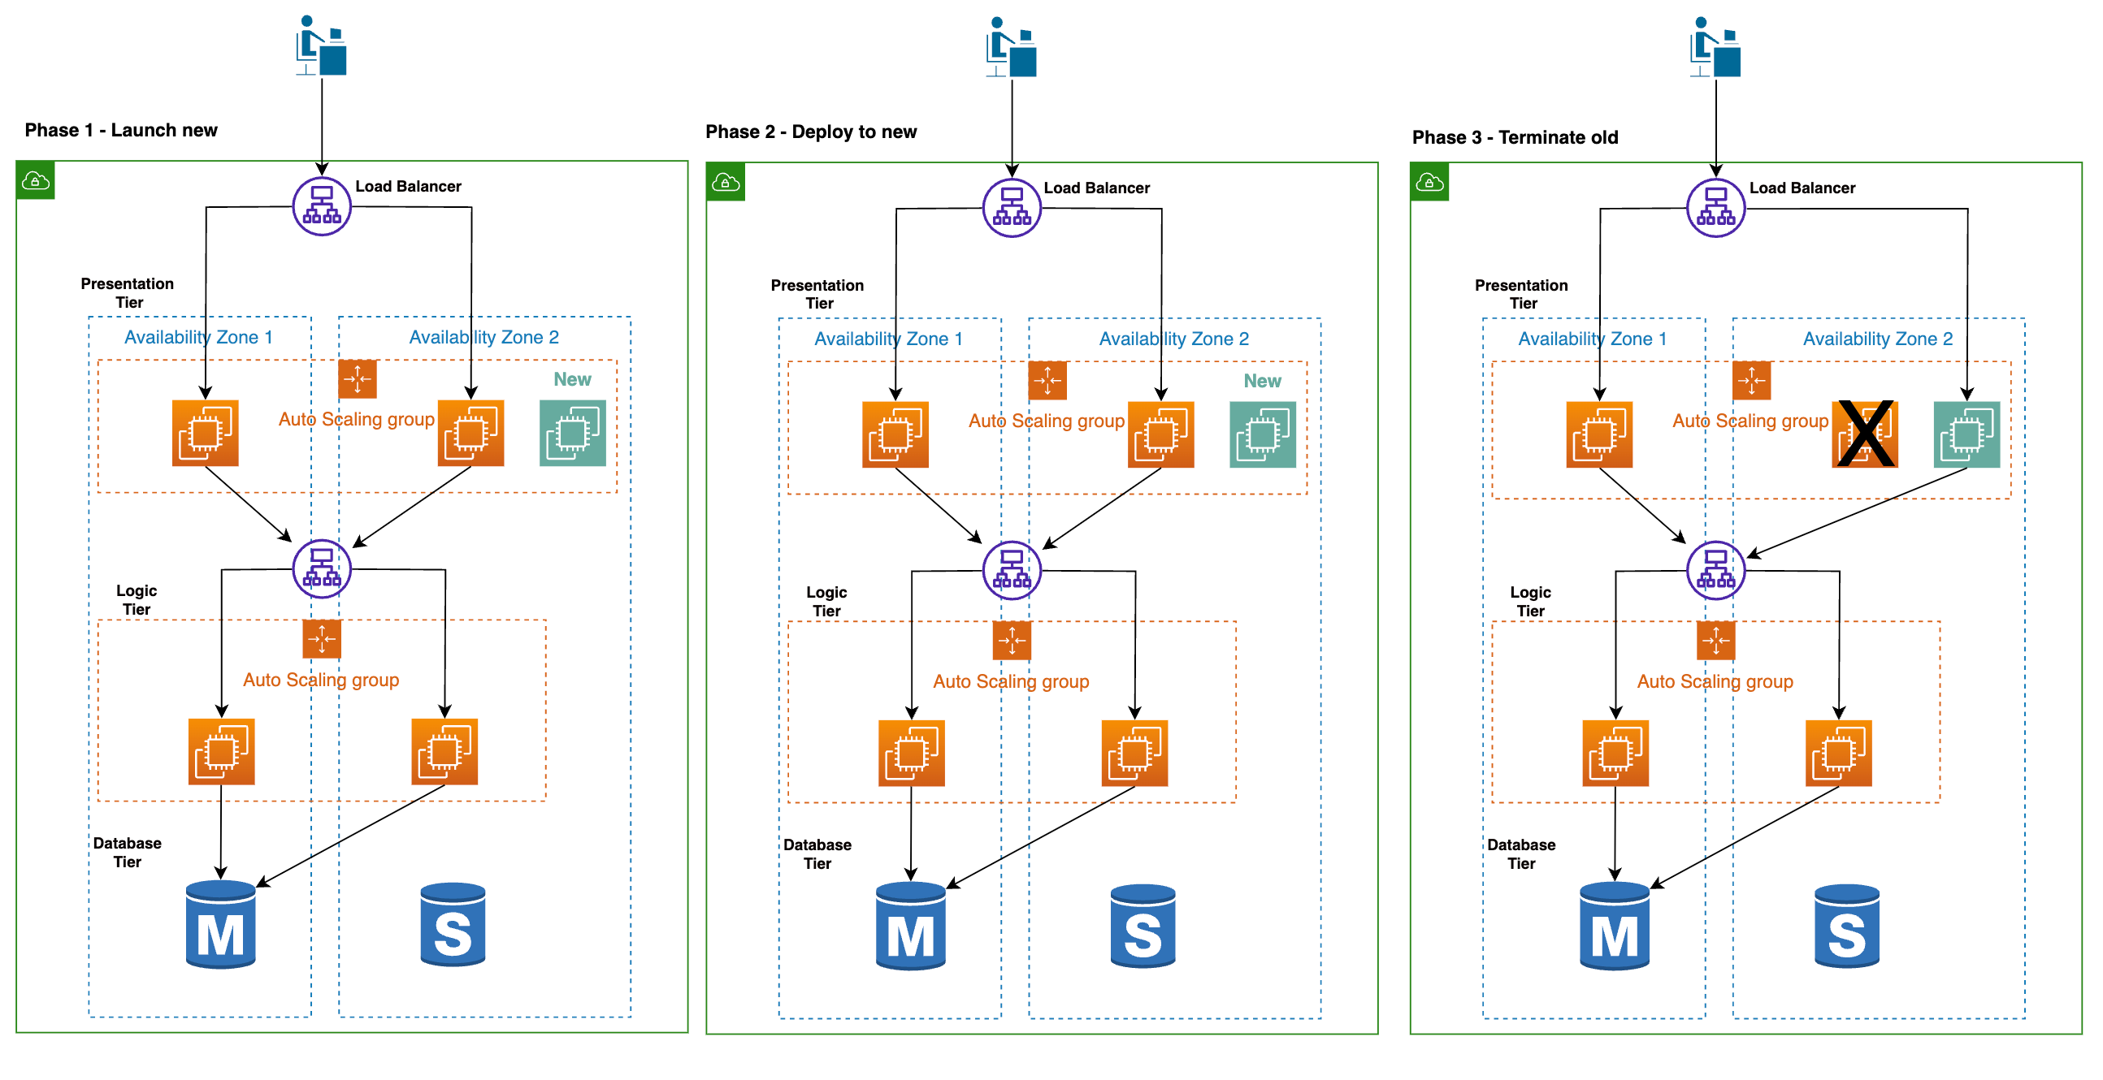Select Phase 3 logic tier Auto Scaling icon
Screen dimensions: 2103x1080
tap(1715, 642)
